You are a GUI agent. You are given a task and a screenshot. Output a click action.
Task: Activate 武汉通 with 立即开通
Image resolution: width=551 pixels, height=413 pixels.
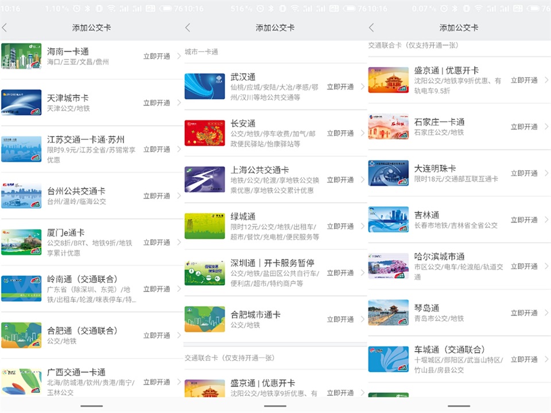pos(340,87)
